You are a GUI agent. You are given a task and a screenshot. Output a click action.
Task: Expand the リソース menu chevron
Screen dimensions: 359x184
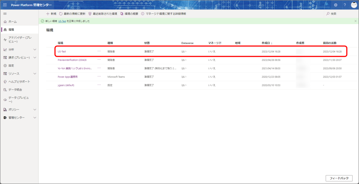35,74
